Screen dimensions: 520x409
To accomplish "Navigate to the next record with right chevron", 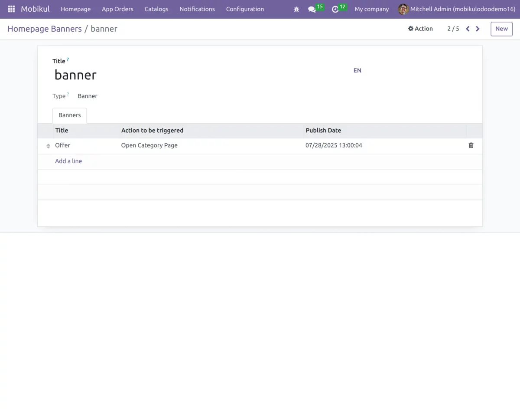I will (478, 29).
